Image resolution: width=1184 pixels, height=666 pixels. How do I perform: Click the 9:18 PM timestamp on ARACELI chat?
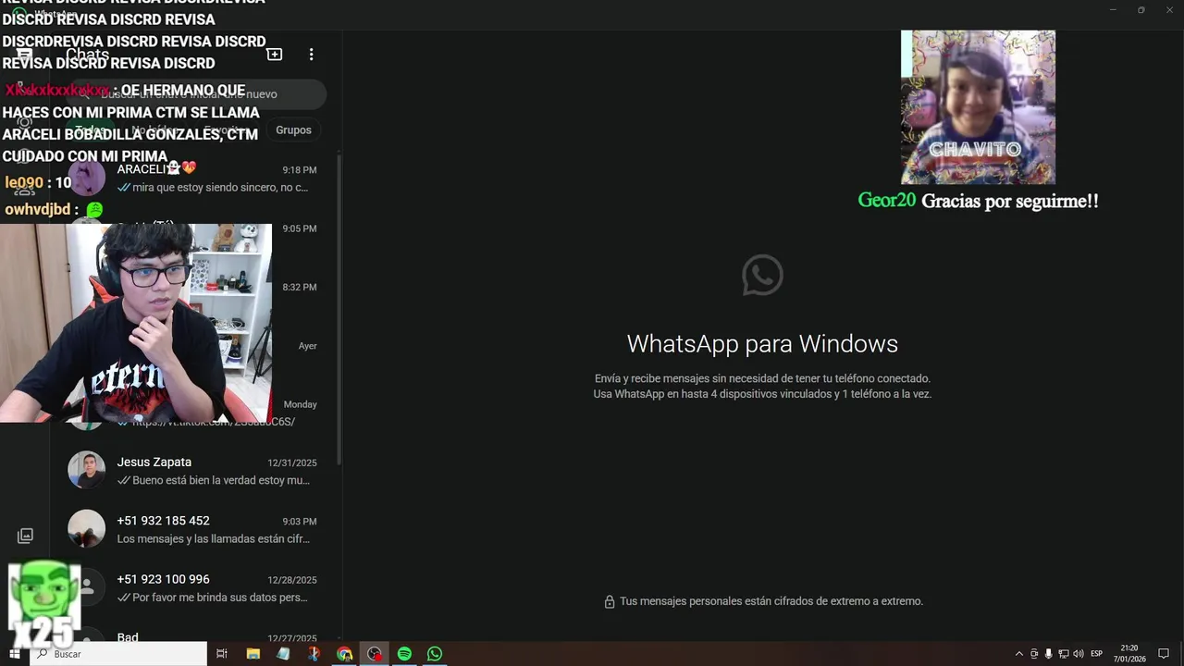tap(300, 170)
